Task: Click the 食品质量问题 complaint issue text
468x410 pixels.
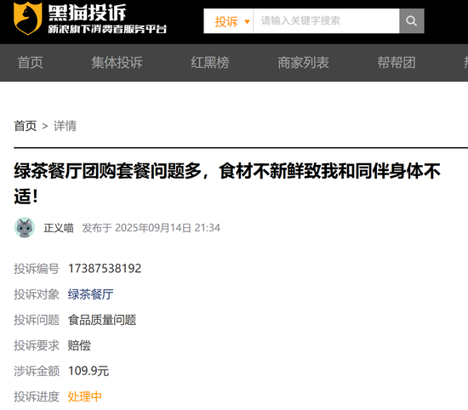Action: point(102,320)
